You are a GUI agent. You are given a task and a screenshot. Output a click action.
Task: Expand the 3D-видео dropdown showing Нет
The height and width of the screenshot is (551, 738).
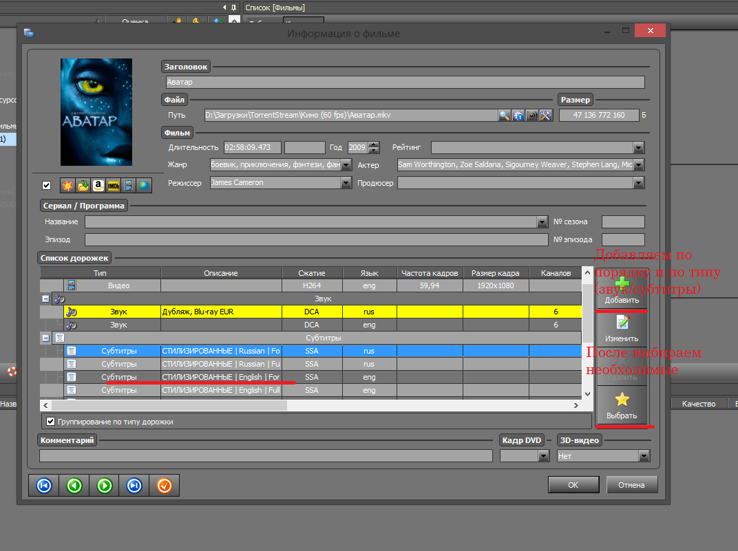pyautogui.click(x=644, y=456)
